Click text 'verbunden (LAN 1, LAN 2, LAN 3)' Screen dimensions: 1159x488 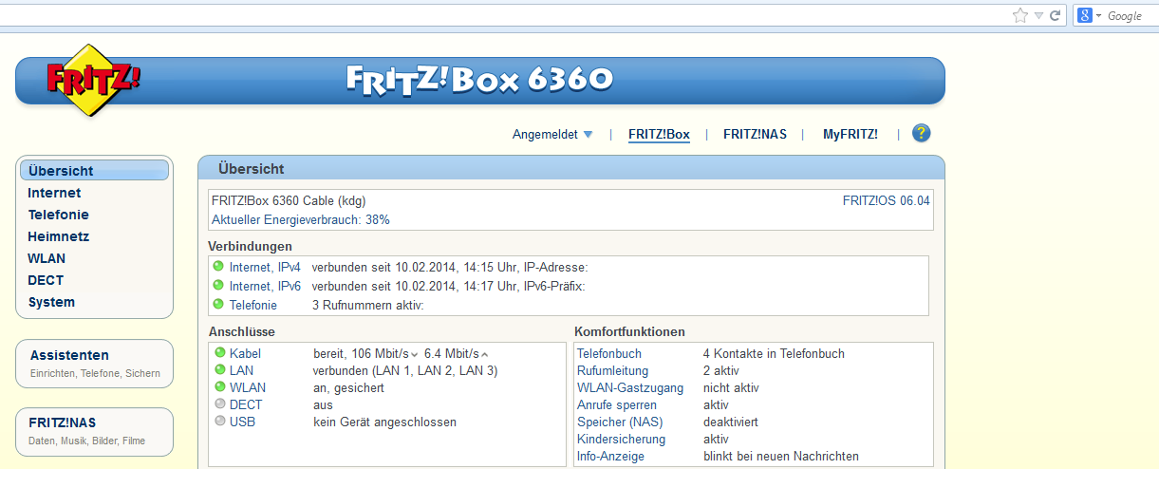click(406, 370)
